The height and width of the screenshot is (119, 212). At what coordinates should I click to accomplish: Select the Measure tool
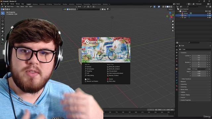pyautogui.click(x=3, y=39)
